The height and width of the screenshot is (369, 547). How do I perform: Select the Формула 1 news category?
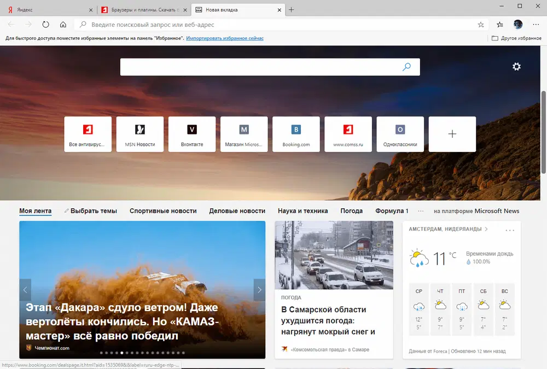pyautogui.click(x=392, y=210)
